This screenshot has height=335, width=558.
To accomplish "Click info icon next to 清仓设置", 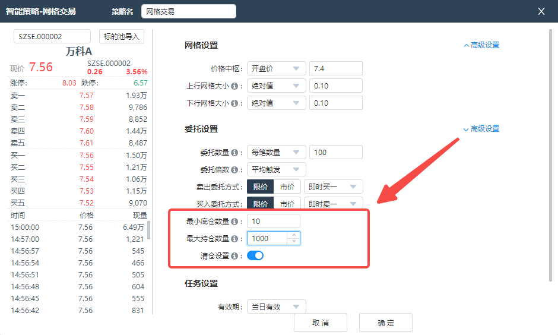I will click(234, 256).
